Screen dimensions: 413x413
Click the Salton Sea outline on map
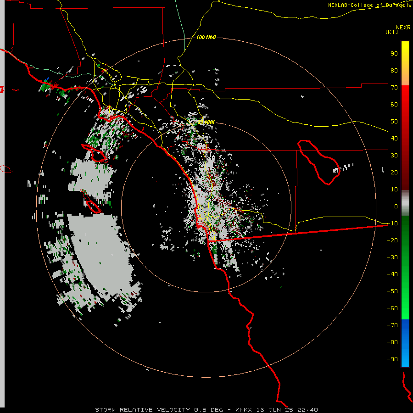click(318, 162)
